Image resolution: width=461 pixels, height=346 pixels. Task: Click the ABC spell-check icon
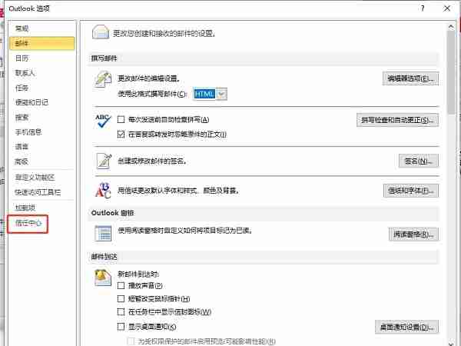click(103, 121)
